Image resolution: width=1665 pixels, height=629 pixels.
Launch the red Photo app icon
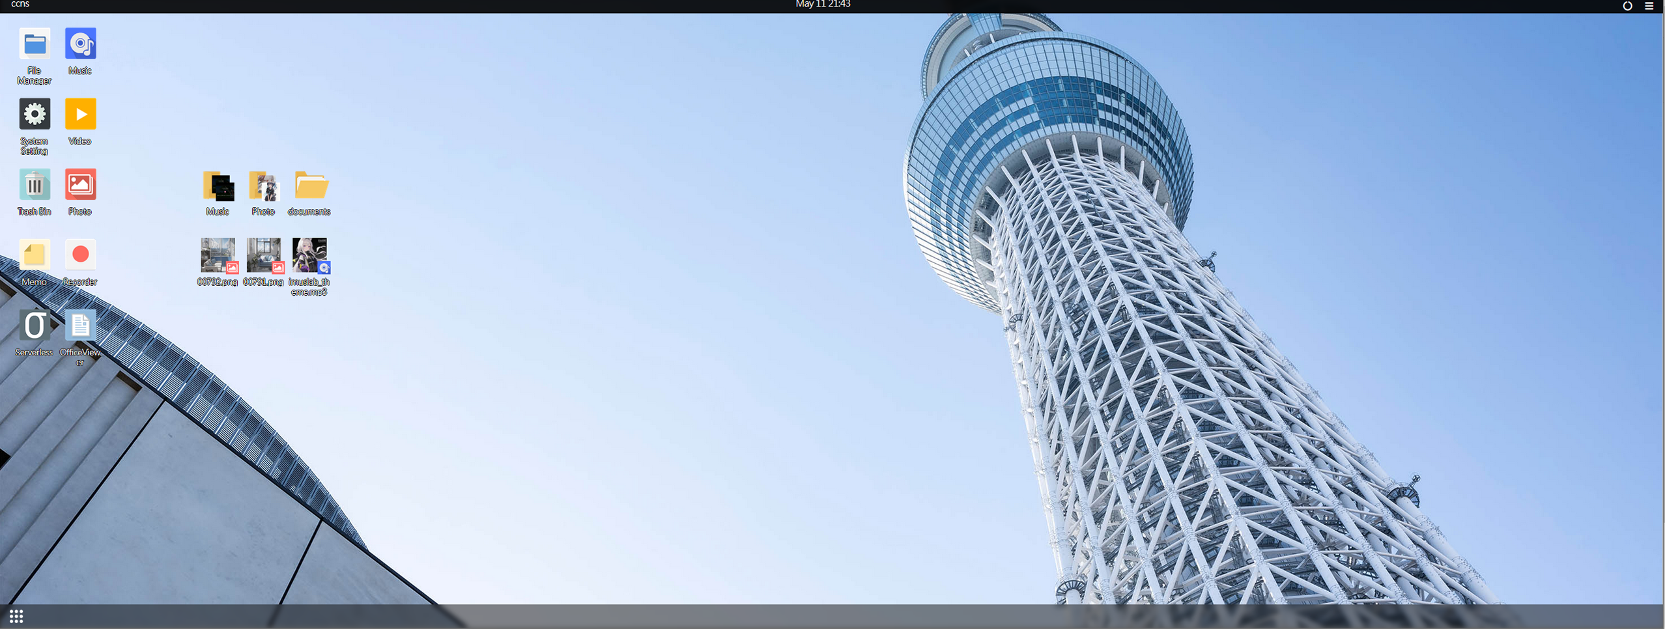80,186
